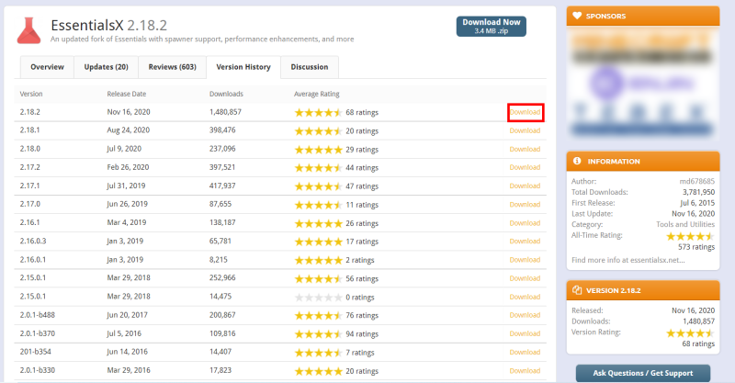
Task: Open author md678685 profile link
Action: pos(697,181)
